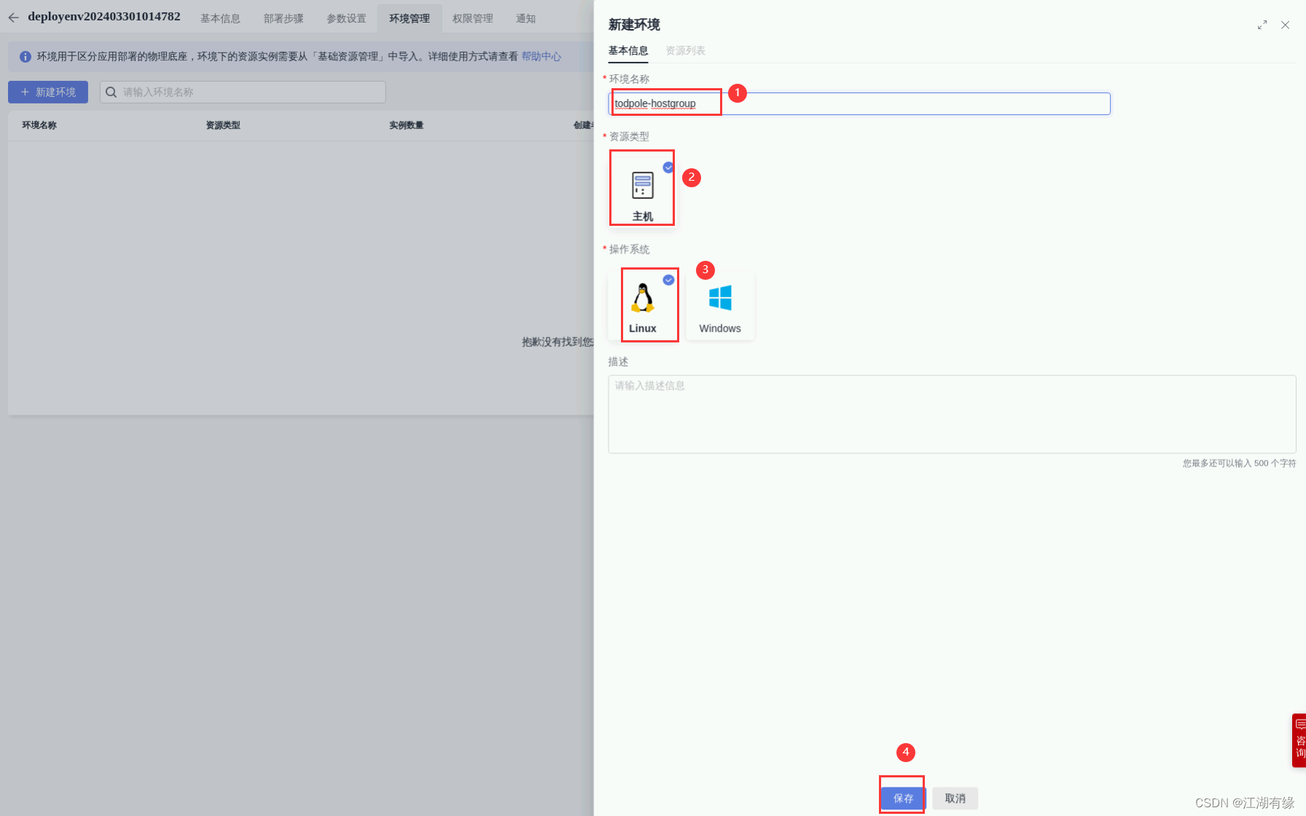
Task: Click the back arrow beside deployenv title
Action: click(13, 17)
